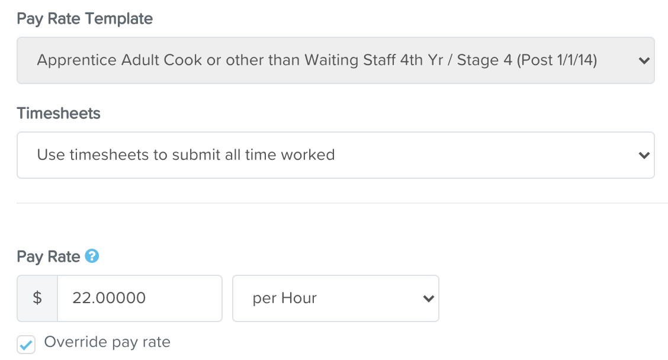Screen dimensions: 668x360
Task: Click the Pay Rate Template chevron arrow
Action: click(644, 60)
